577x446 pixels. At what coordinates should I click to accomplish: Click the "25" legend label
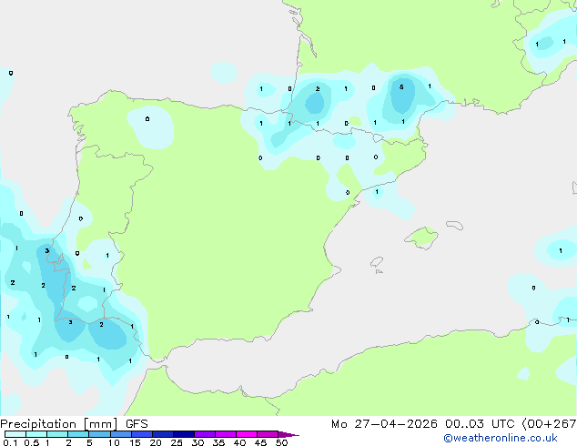pyautogui.click(x=177, y=442)
